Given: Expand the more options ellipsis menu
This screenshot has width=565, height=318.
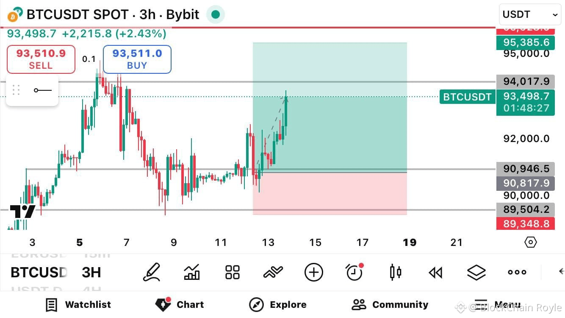Looking at the screenshot, I should click(517, 272).
